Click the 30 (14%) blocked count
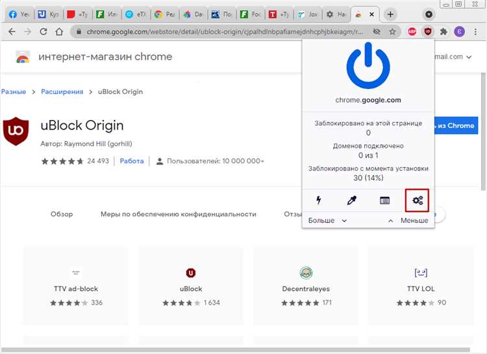 point(368,178)
